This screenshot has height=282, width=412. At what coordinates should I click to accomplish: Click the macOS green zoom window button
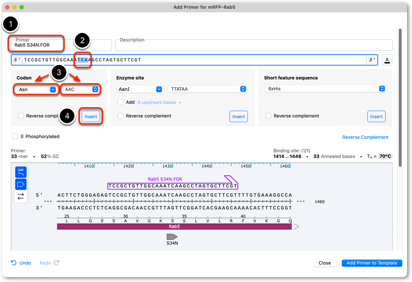(21, 7)
